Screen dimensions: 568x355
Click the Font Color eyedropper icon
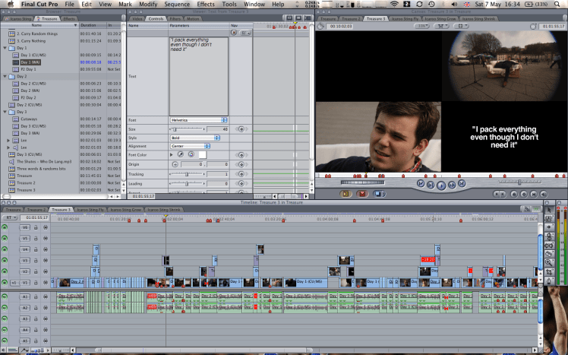[x=181, y=154]
